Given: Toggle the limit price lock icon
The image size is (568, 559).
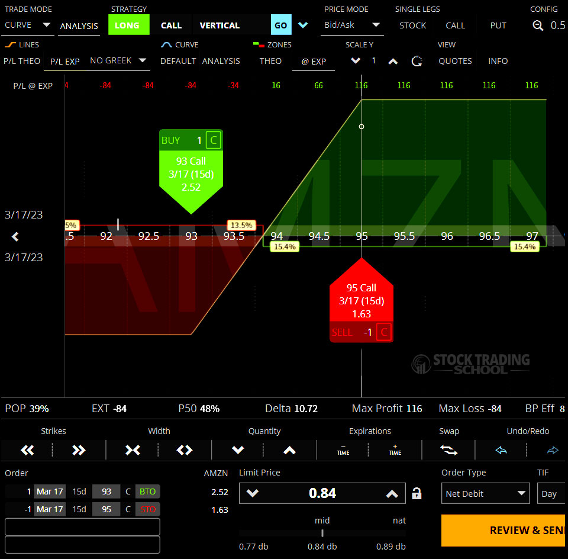Looking at the screenshot, I should [417, 493].
